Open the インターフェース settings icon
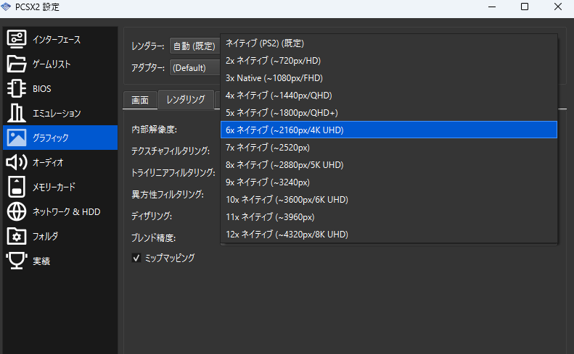Screen dimensions: 574x354 pos(17,39)
